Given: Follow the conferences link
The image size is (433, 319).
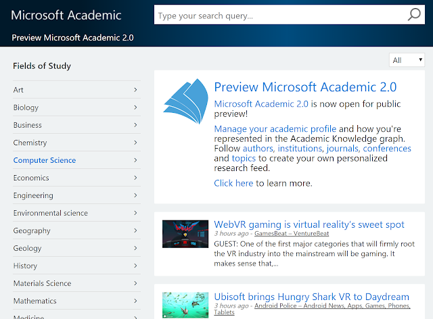Looking at the screenshot, I should tap(387, 149).
